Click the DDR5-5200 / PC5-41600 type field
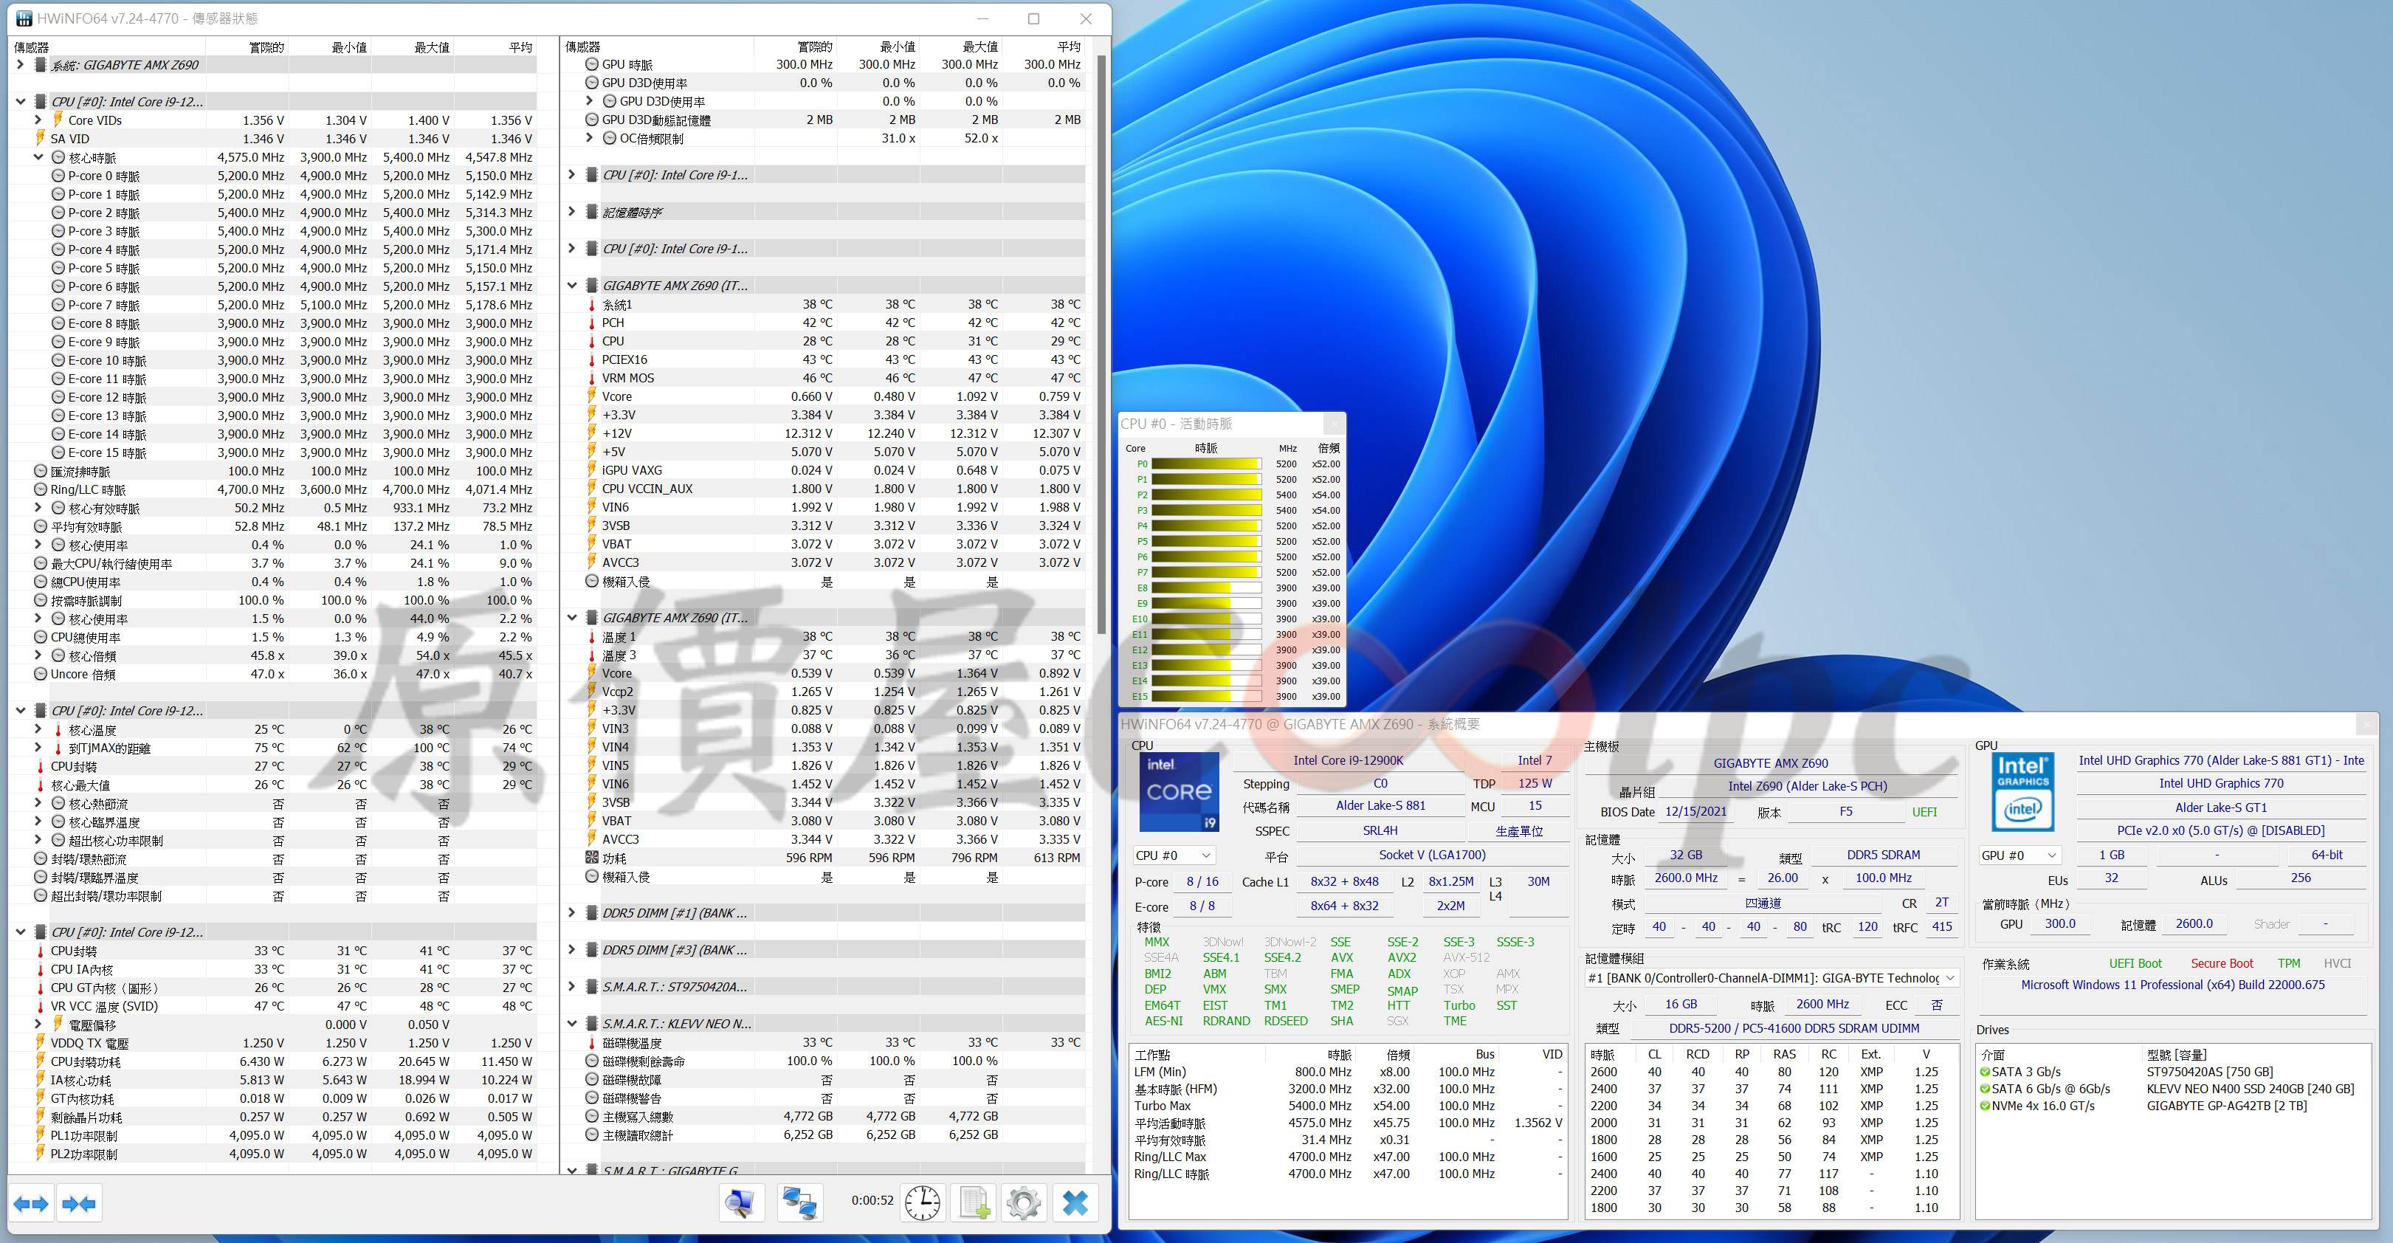The image size is (2393, 1243). tap(1794, 1028)
